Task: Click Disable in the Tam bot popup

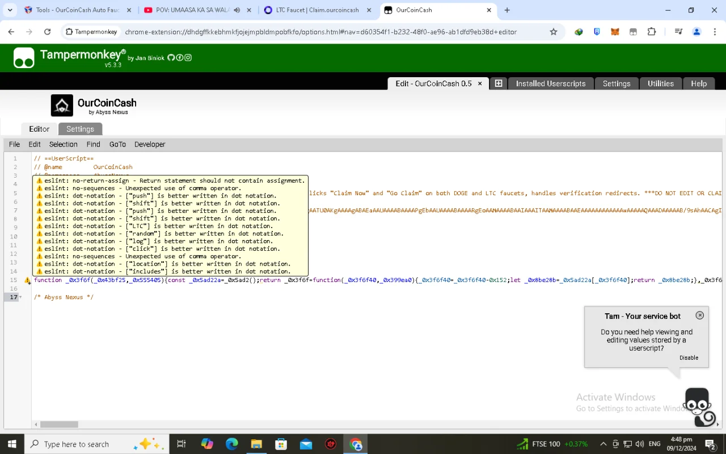Action: point(689,358)
